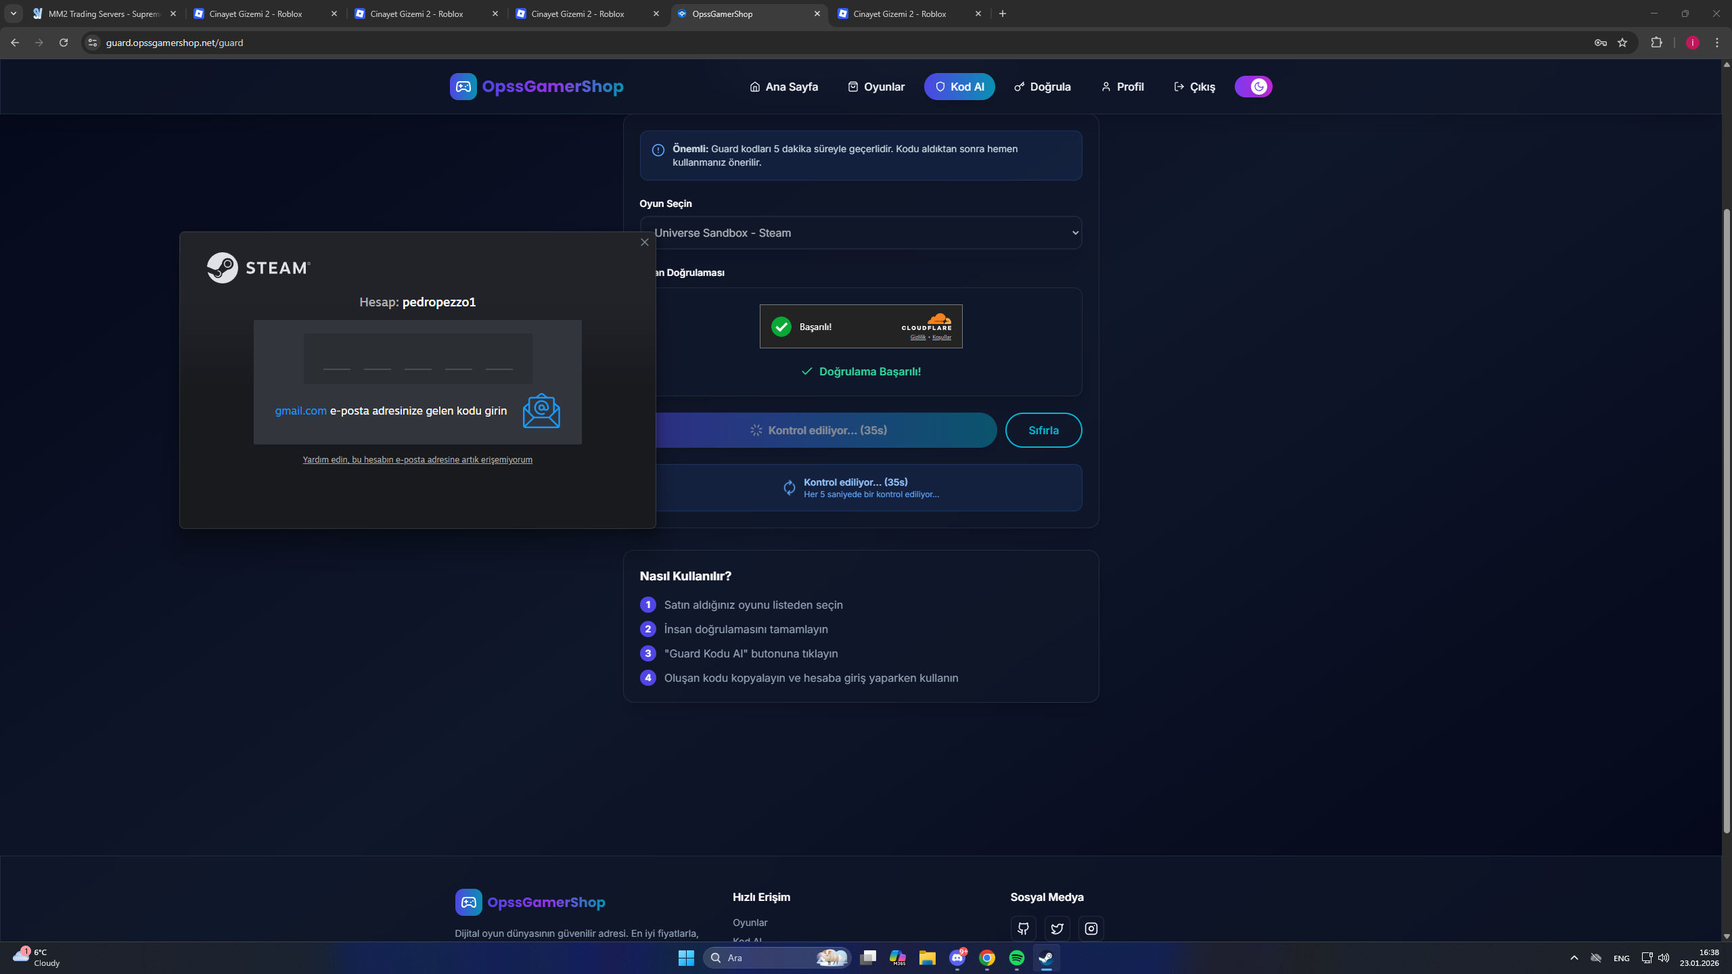Open the Chrome profile avatar
The image size is (1732, 974).
[1693, 43]
